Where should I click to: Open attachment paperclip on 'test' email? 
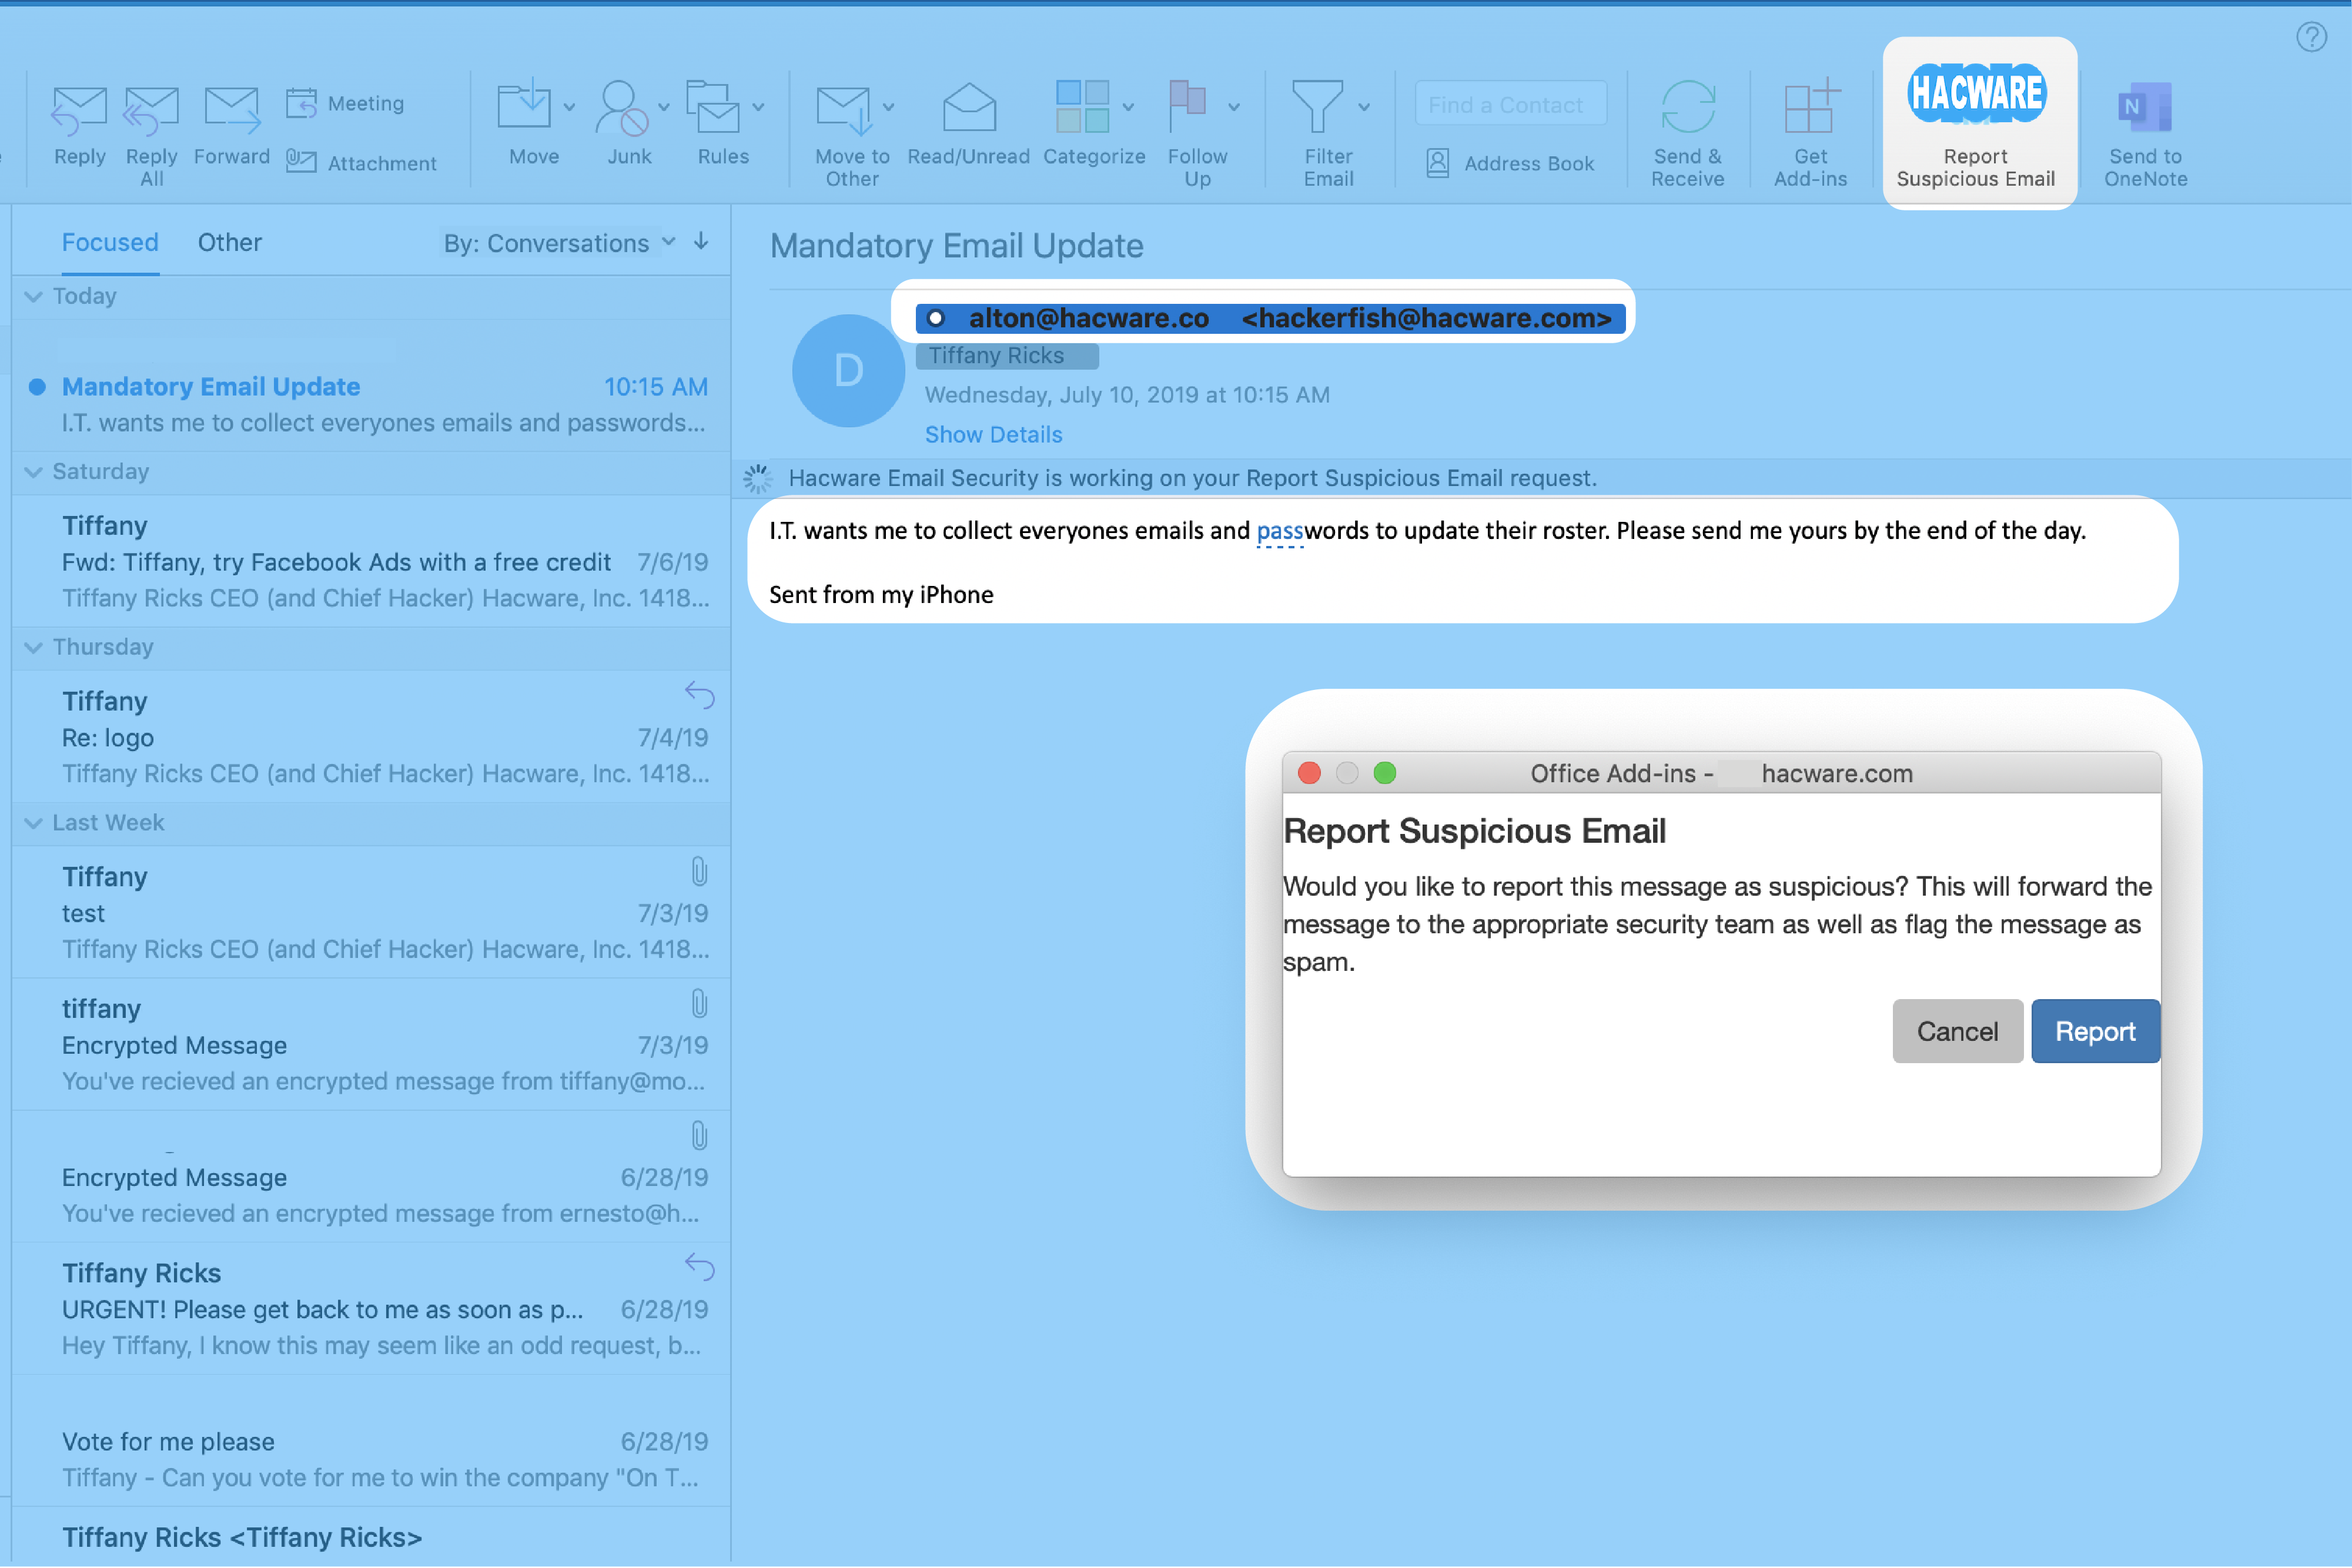[x=699, y=872]
